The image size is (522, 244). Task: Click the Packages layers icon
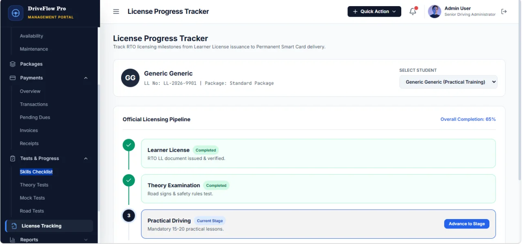pyautogui.click(x=13, y=64)
